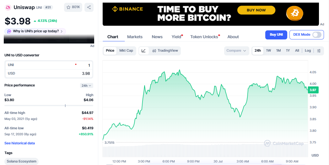The width and height of the screenshot is (329, 165).
Task: Click the Binance logo in banner
Action: [x=127, y=9]
